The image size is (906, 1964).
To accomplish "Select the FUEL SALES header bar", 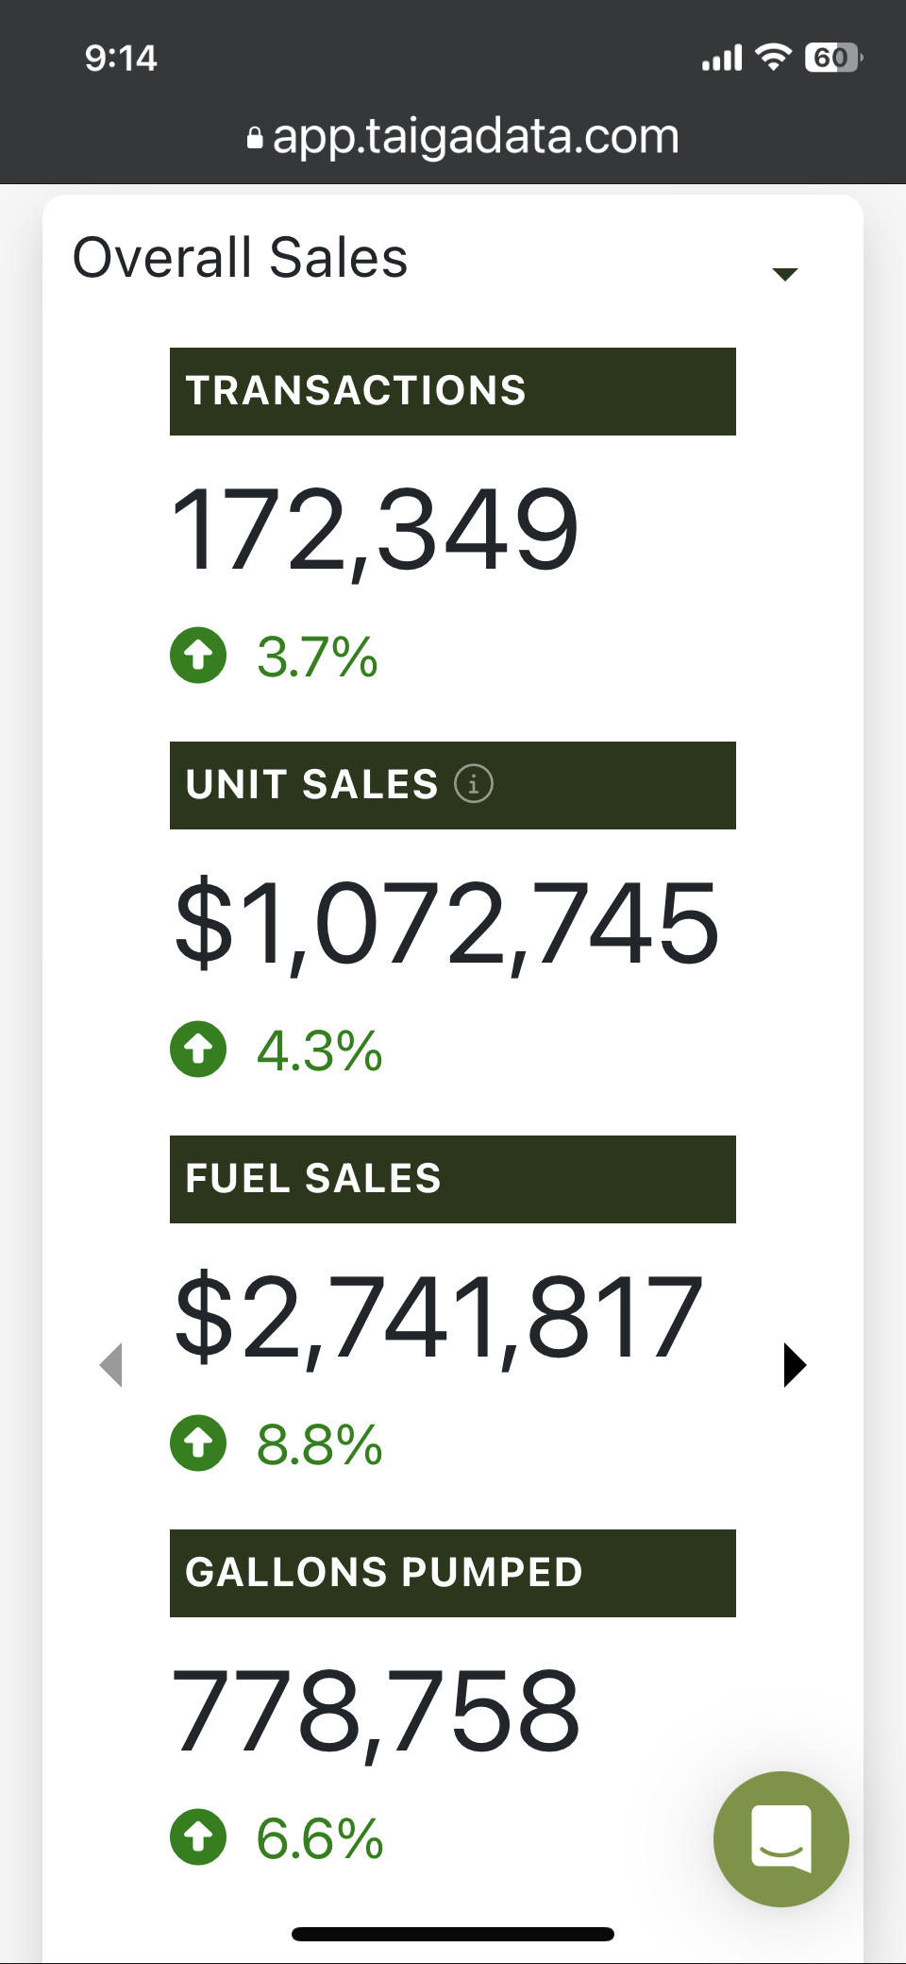I will click(x=452, y=1179).
